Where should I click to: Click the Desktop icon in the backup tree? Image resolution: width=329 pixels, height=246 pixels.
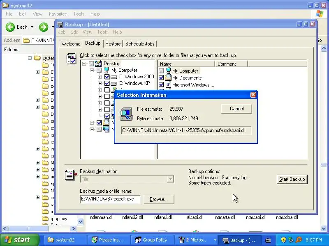[98, 64]
